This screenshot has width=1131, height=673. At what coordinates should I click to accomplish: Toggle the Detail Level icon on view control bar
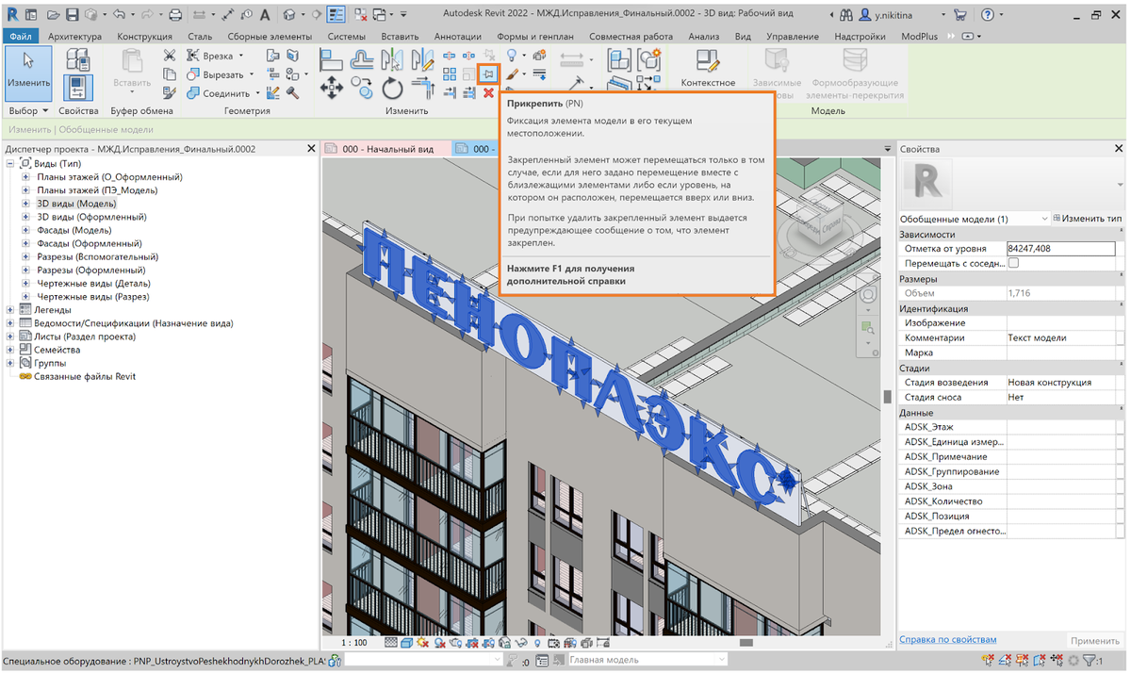[390, 643]
